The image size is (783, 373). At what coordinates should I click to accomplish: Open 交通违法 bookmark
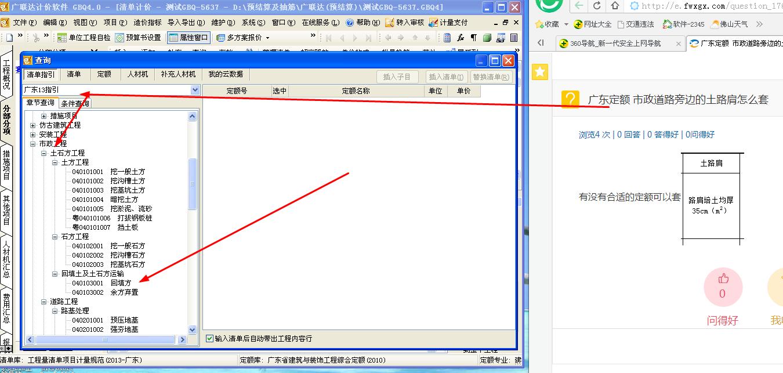point(636,24)
